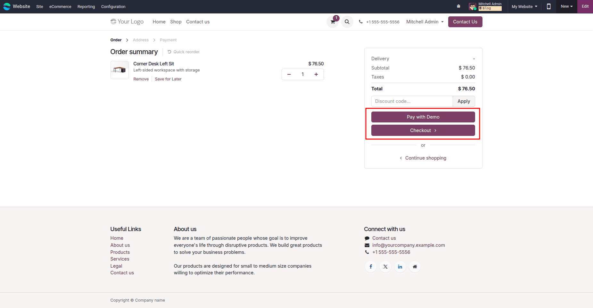Viewport: 593px width, 308px height.
Task: Increase quantity with plus button
Action: (316, 74)
